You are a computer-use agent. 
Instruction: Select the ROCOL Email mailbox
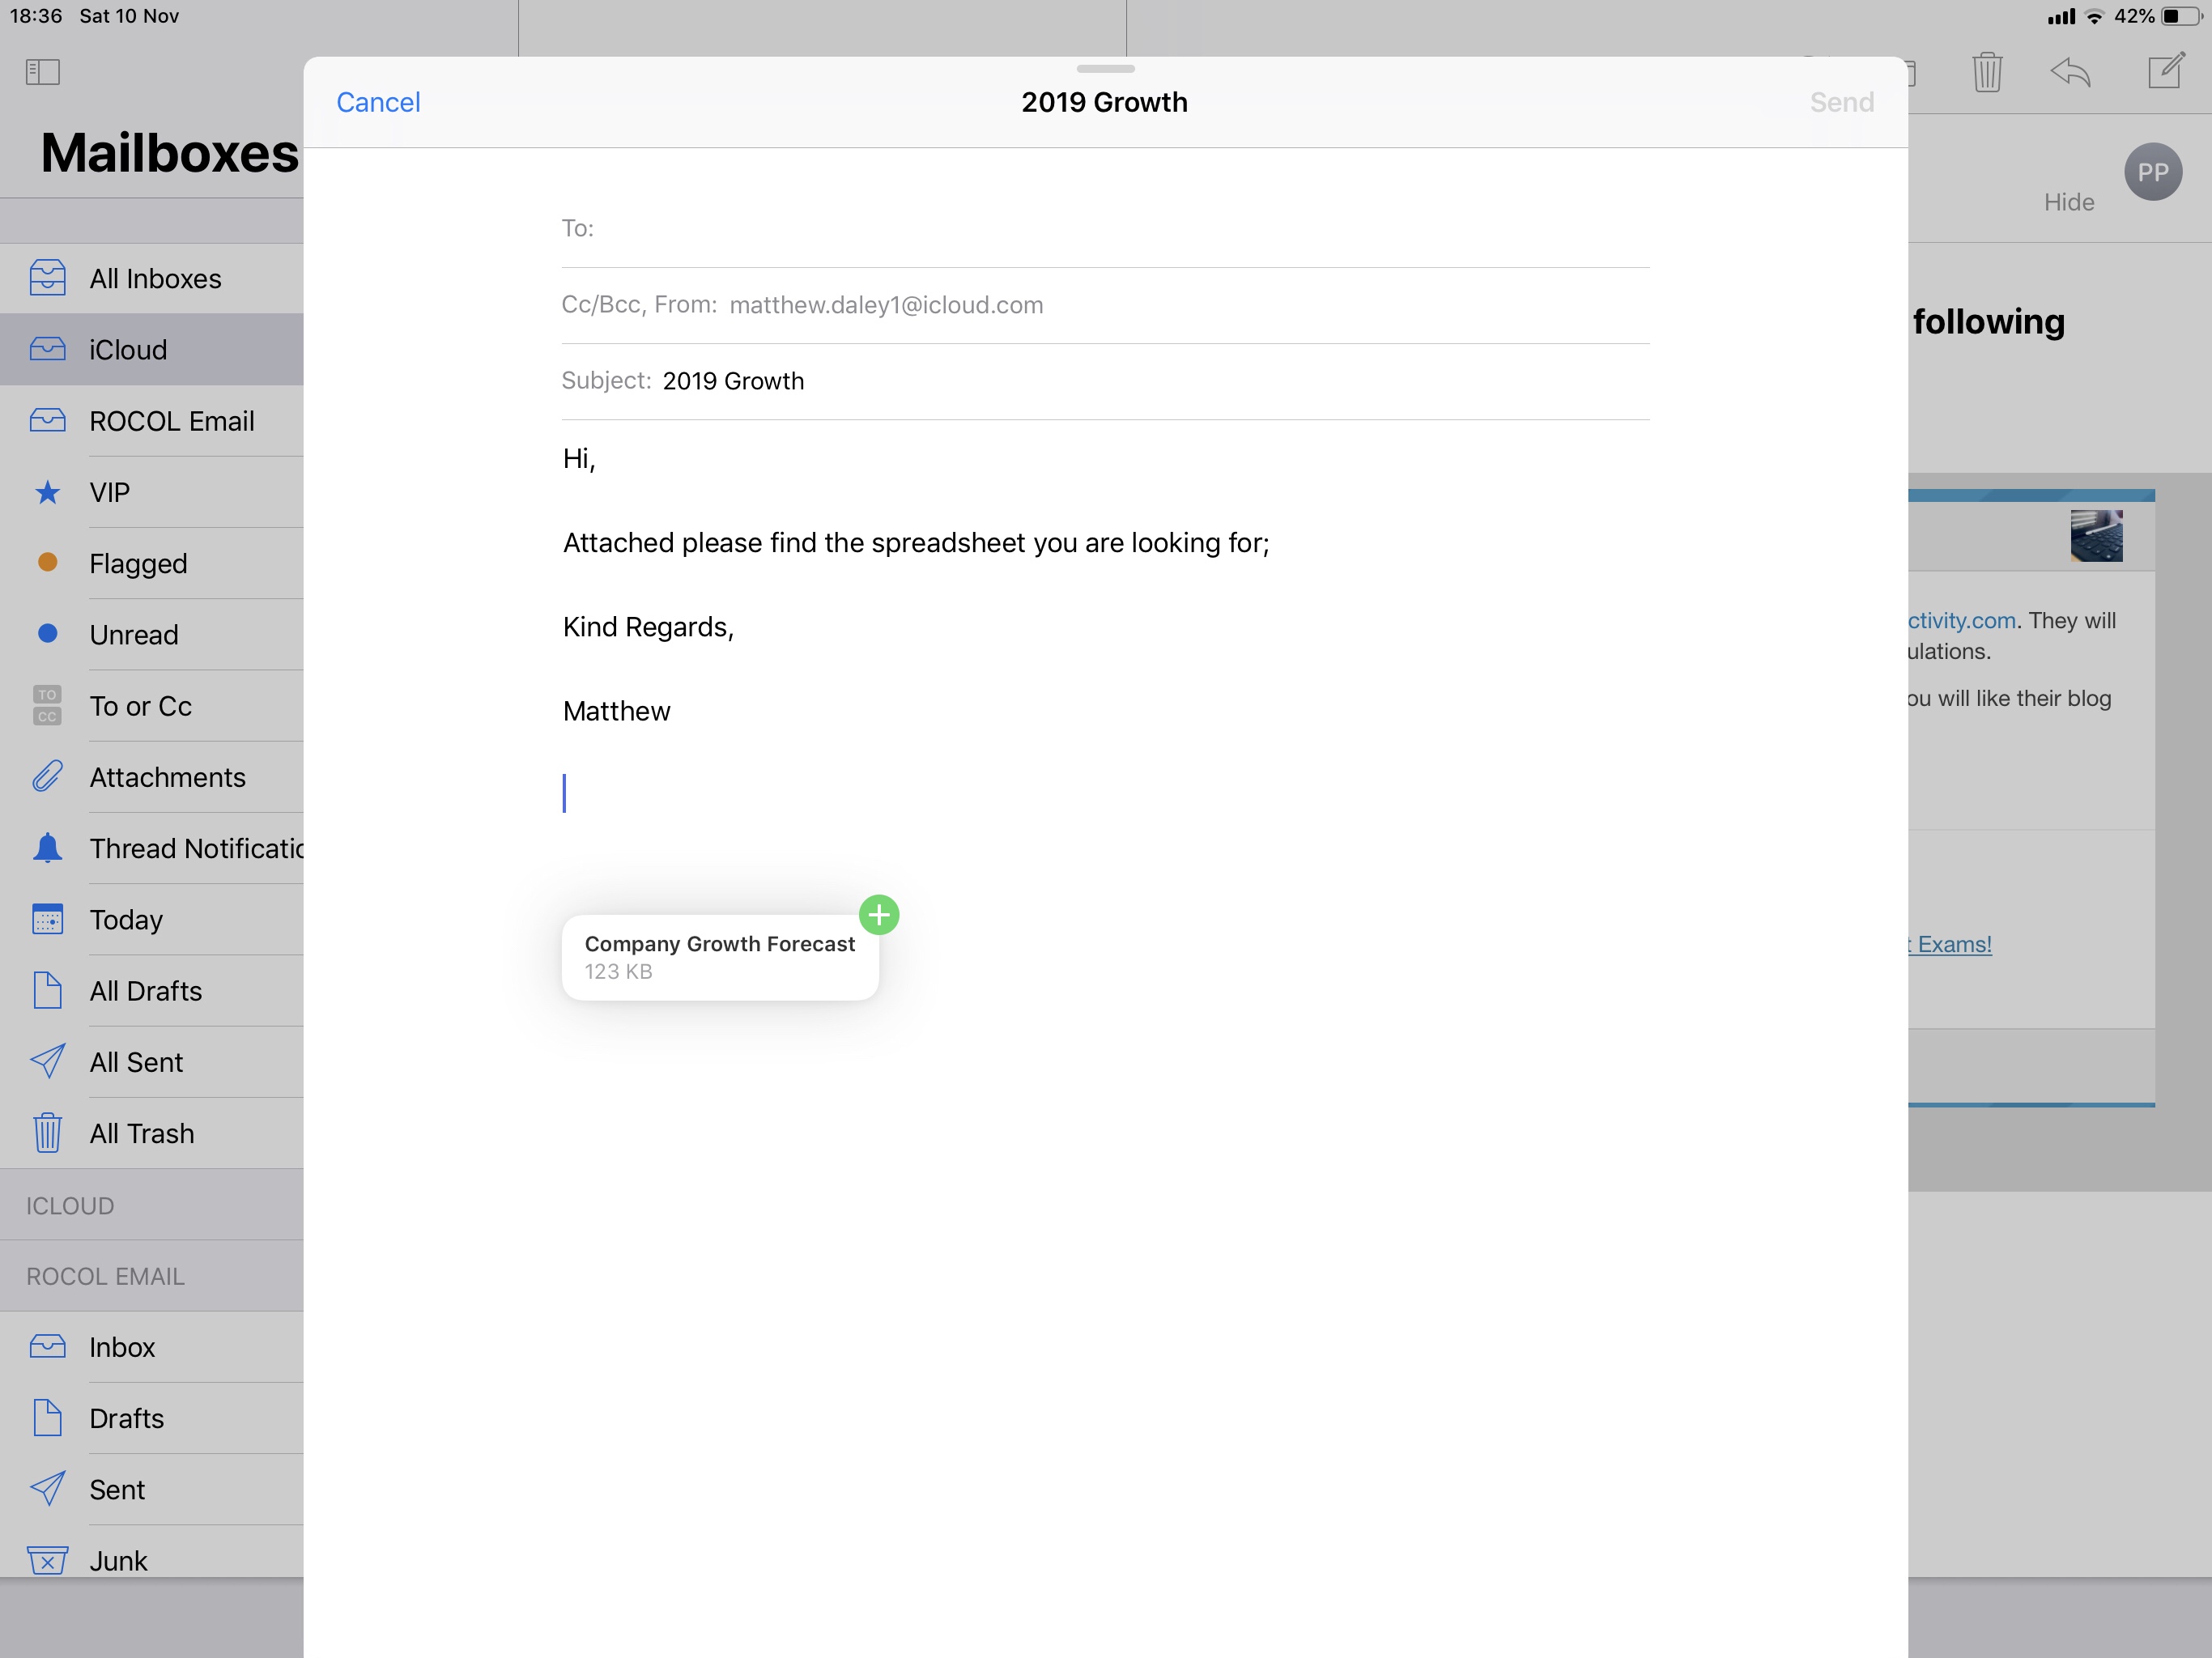point(171,421)
